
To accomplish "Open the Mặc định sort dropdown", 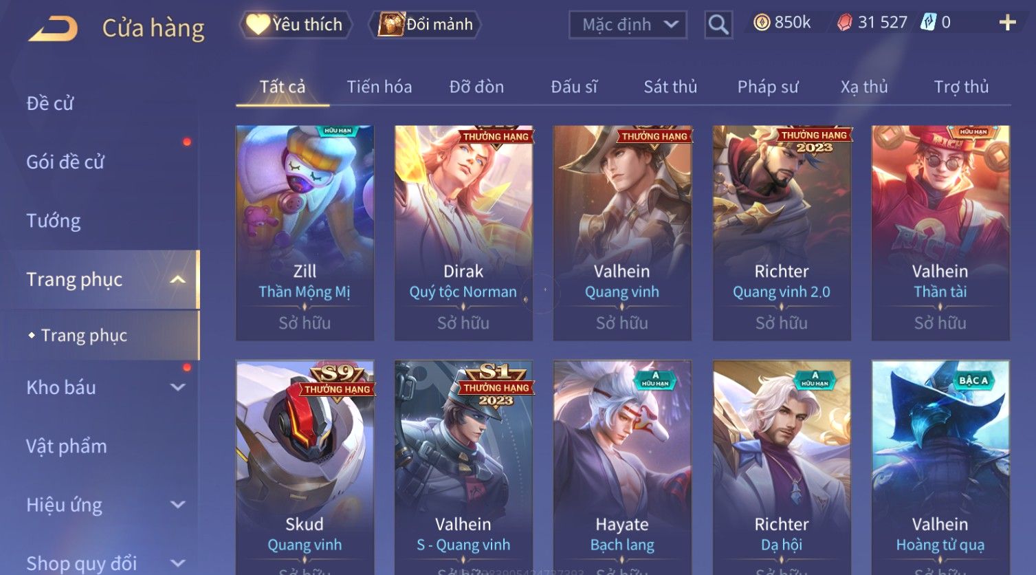I will click(x=628, y=25).
